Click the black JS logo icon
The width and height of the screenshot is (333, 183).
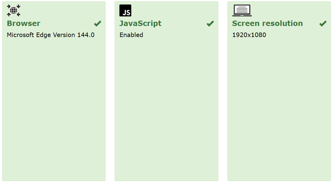point(125,10)
